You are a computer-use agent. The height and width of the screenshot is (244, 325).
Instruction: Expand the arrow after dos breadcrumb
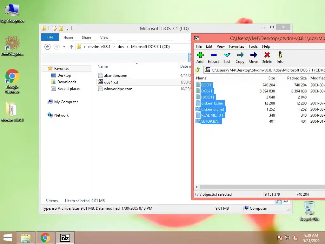coord(128,47)
